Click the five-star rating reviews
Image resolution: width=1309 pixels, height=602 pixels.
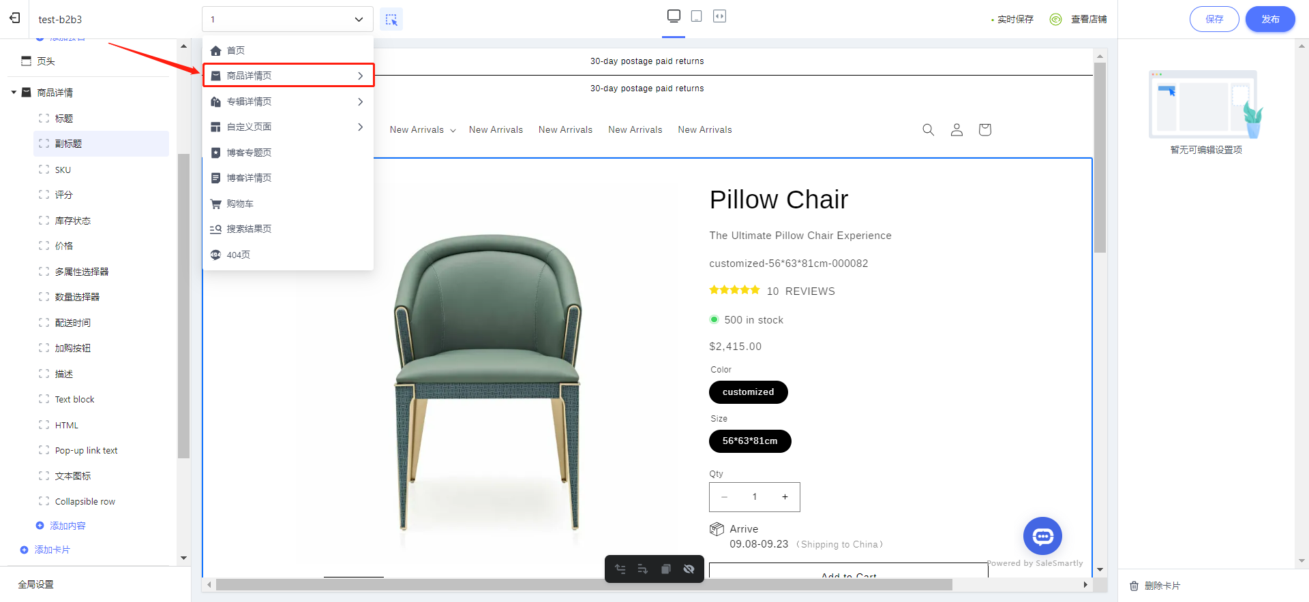coord(734,290)
